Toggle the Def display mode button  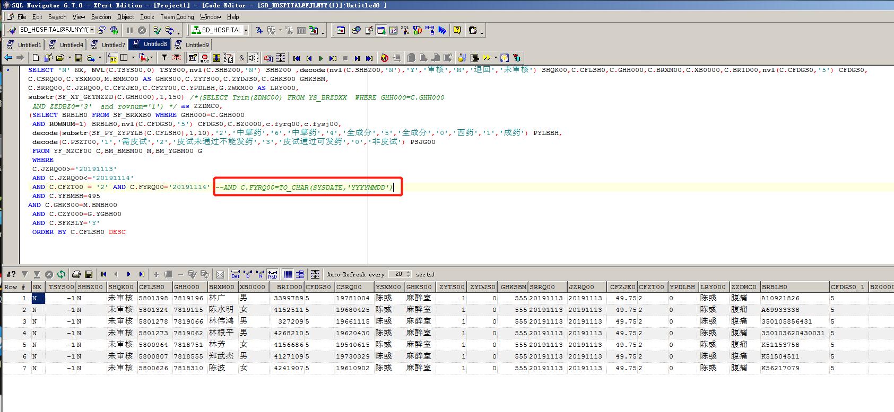236,274
